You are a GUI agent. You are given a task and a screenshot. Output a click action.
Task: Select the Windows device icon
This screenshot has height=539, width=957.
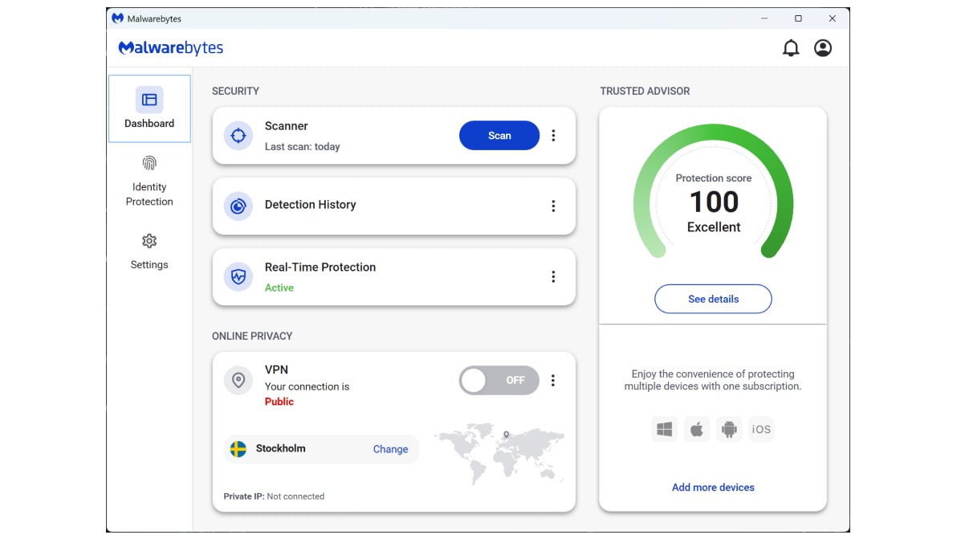pyautogui.click(x=665, y=429)
